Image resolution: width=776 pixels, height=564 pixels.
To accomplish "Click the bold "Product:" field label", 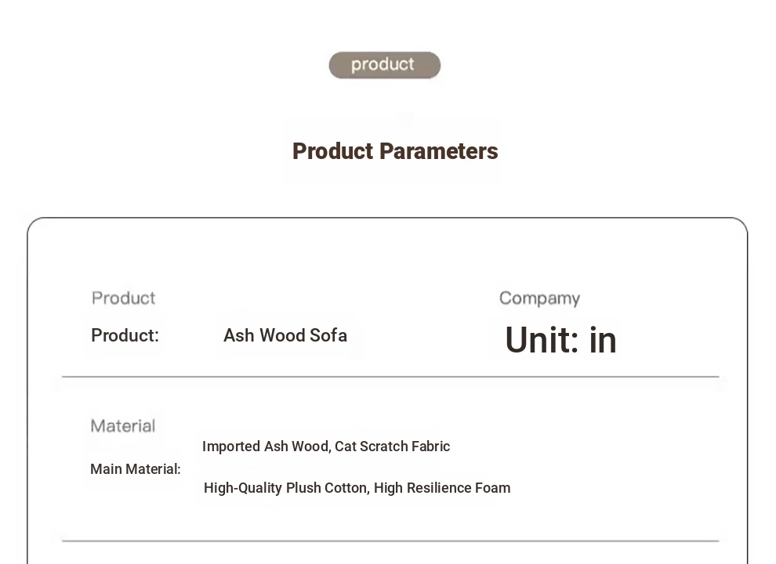I will click(x=125, y=336).
